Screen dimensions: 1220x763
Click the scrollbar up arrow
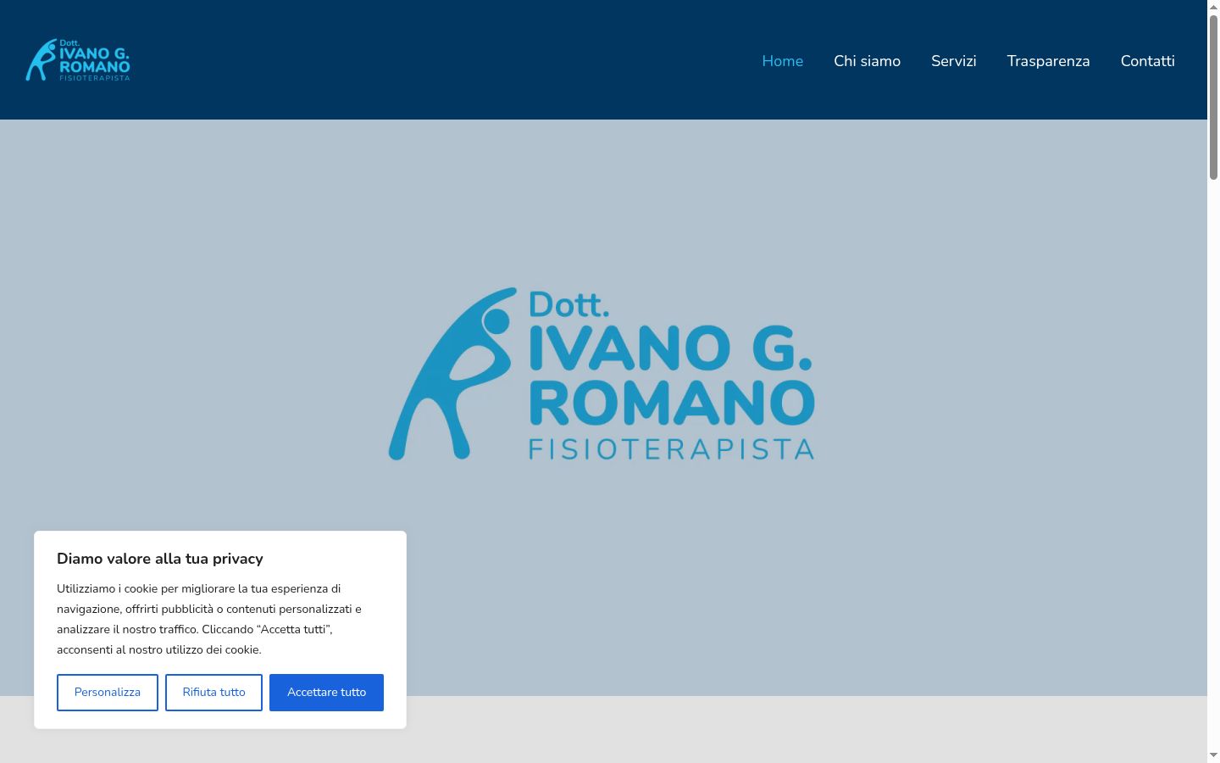click(x=1213, y=7)
